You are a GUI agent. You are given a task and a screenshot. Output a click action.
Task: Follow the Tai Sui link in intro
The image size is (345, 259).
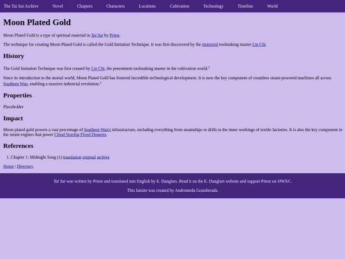(x=97, y=35)
